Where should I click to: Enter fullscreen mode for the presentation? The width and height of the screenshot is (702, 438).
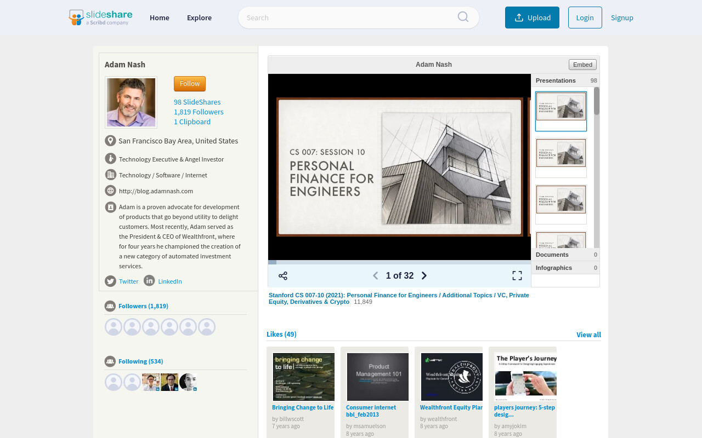[x=517, y=276]
